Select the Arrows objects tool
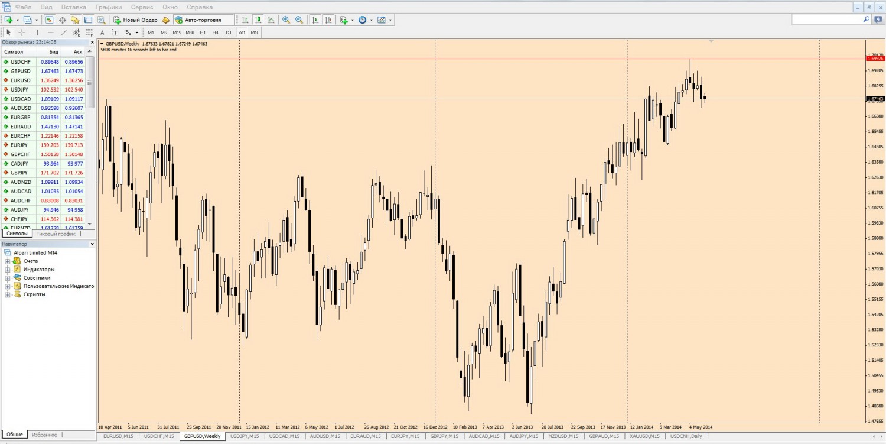Screen dimensions: 886x444 pos(128,33)
